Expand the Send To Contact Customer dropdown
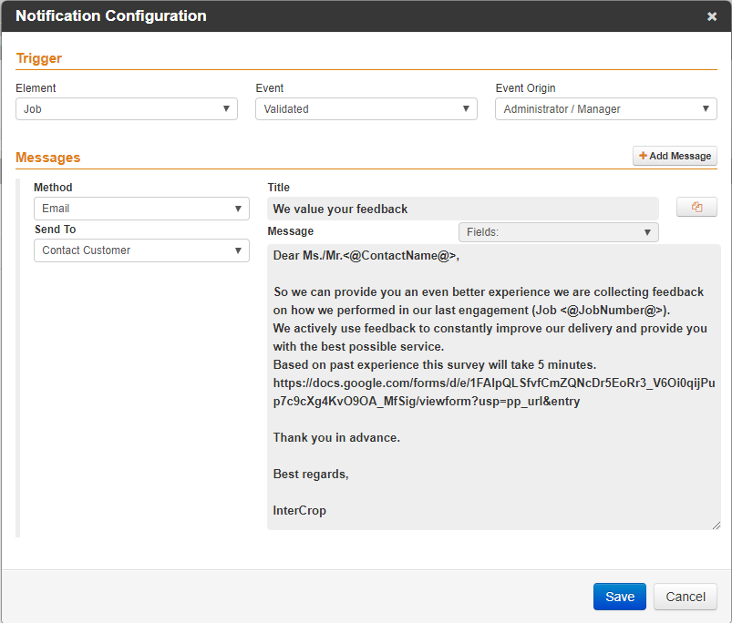The image size is (732, 623). click(x=141, y=250)
